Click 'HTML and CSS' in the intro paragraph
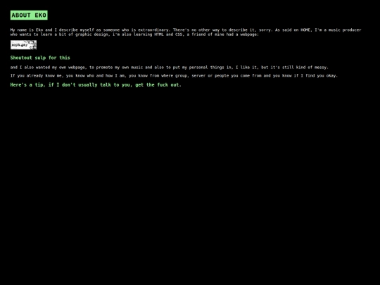 click(168, 34)
